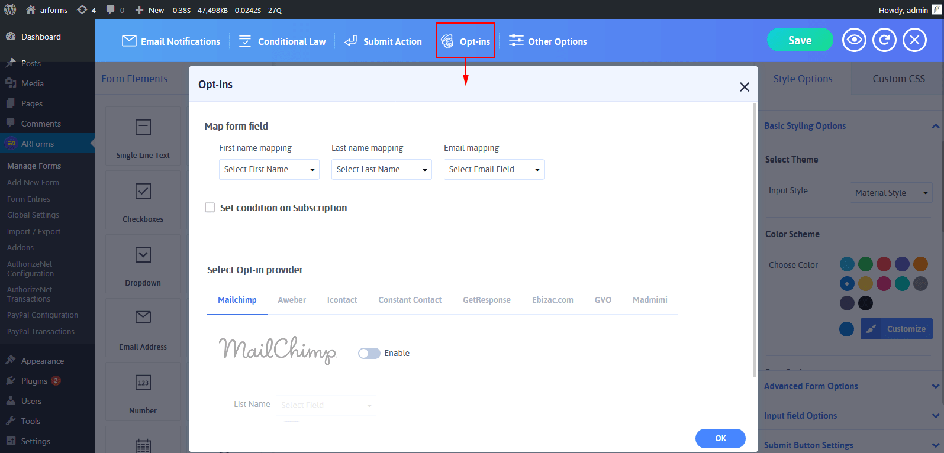Click the OK button
The height and width of the screenshot is (453, 944).
click(x=720, y=438)
